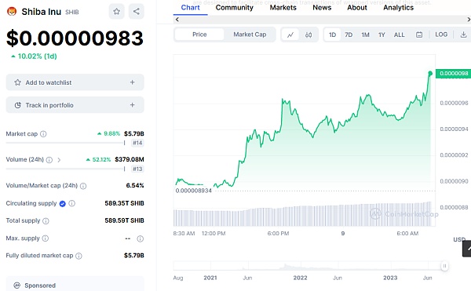
Task: Click the left arrow on tab scrollbar
Action: click(177, 20)
